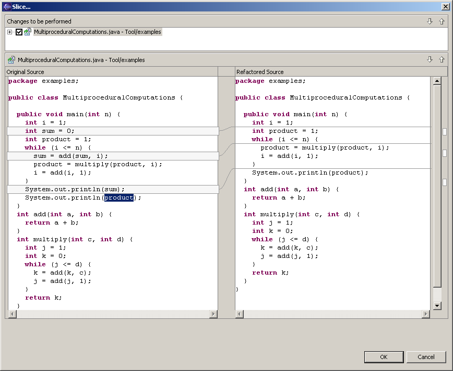Click 'Changes to be performed' label
This screenshot has height=371, width=453.
[39, 21]
